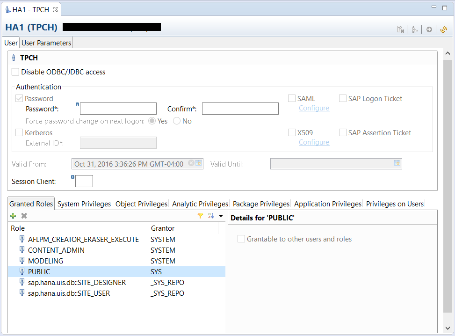Open the roles view menu arrow
Screen dimensions: 455x336
tap(221, 216)
